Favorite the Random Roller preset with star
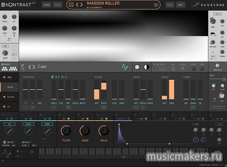The image size is (227, 167). [x=156, y=5]
